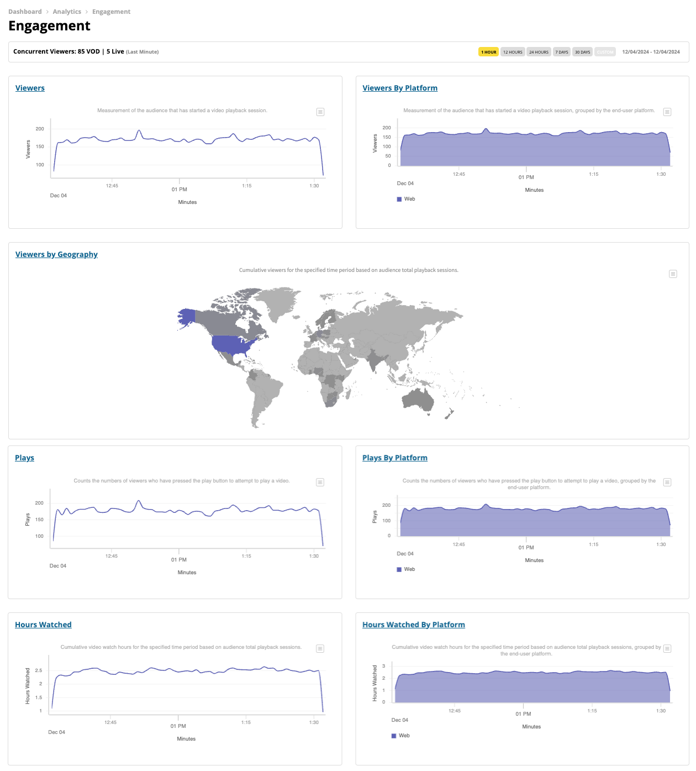Open the Viewers chart export menu icon
This screenshot has width=696, height=771.
(320, 112)
